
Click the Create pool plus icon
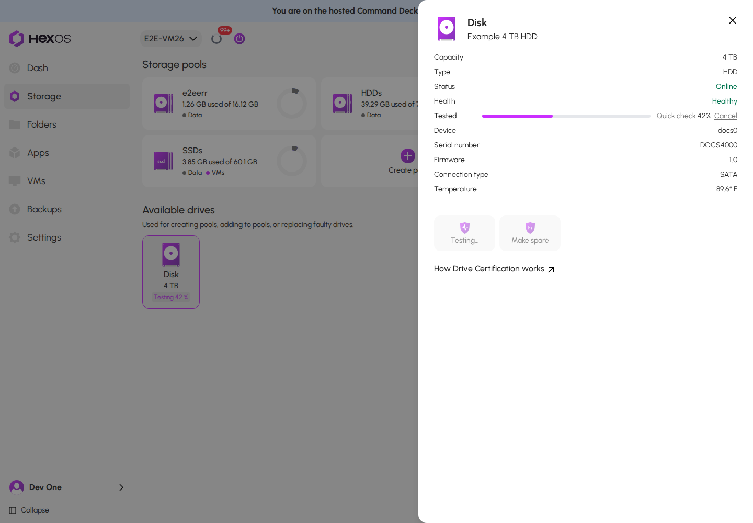click(408, 156)
